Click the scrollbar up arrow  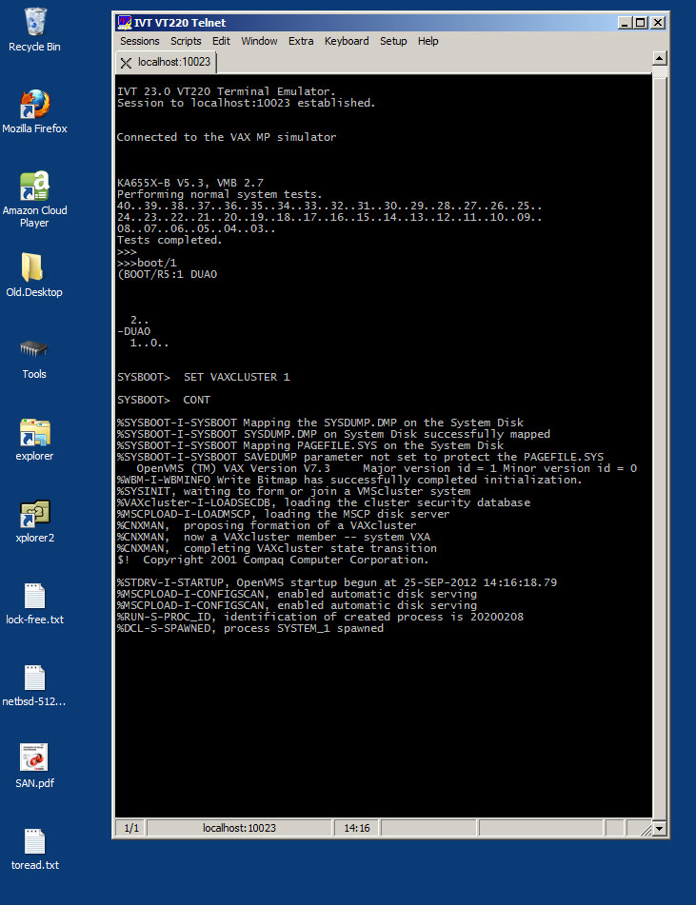click(660, 58)
